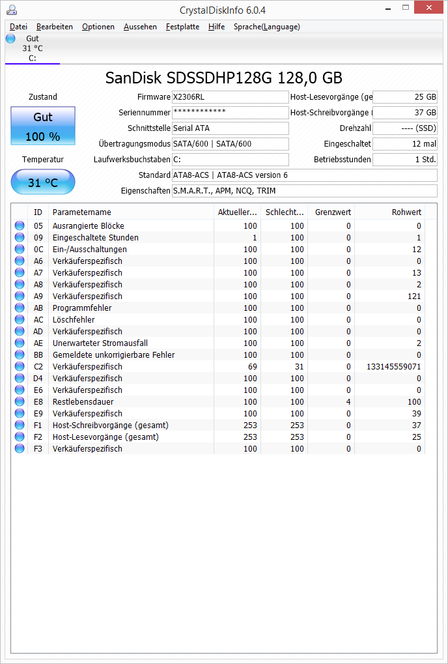
Task: Click status orb in row E6
Action: click(20, 390)
